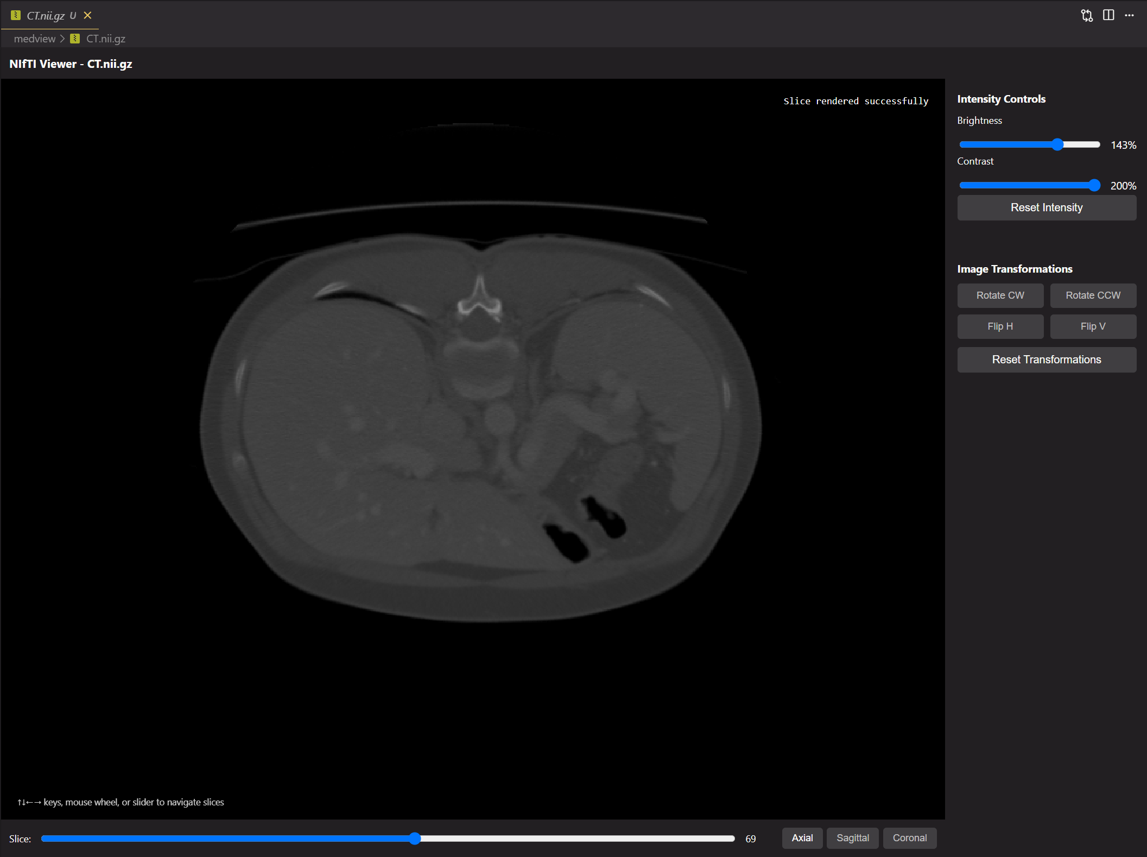Click the 'Slice:' label
Image resolution: width=1147 pixels, height=857 pixels.
coord(20,839)
